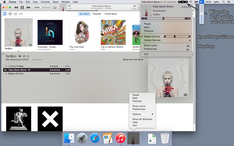Switch to the Playlists tab
The width and height of the screenshot is (234, 146).
(x=97, y=14)
